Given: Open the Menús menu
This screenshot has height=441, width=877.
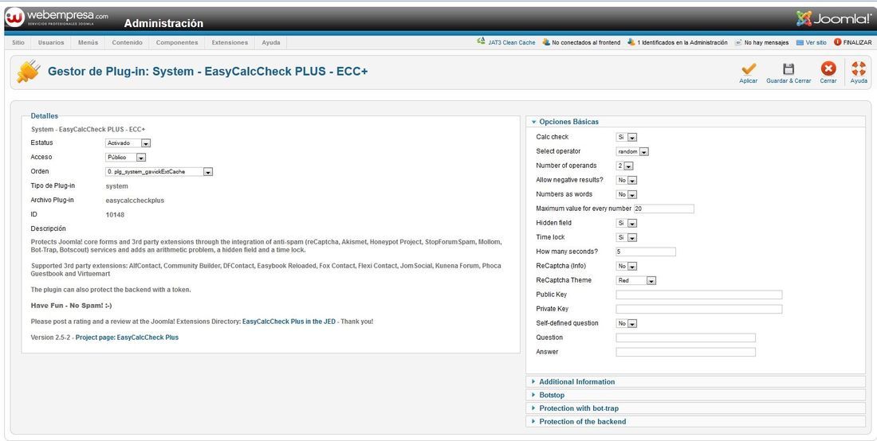Looking at the screenshot, I should pos(88,42).
